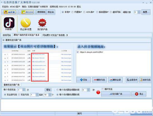Click the 全部选中 button
The image size is (153, 116).
(x=132, y=80)
